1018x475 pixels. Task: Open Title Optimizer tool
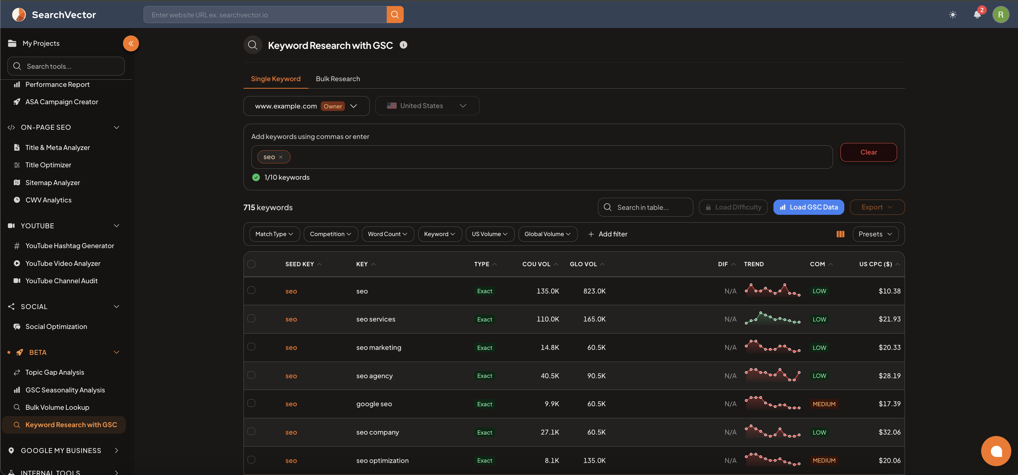48,165
